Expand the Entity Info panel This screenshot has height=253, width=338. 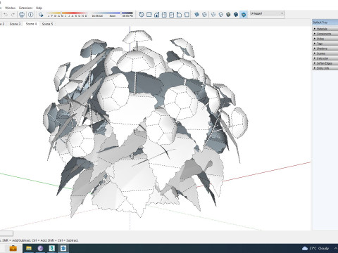(x=325, y=68)
